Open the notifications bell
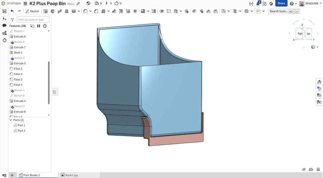The height and width of the screenshot is (178, 323). tap(258, 3)
